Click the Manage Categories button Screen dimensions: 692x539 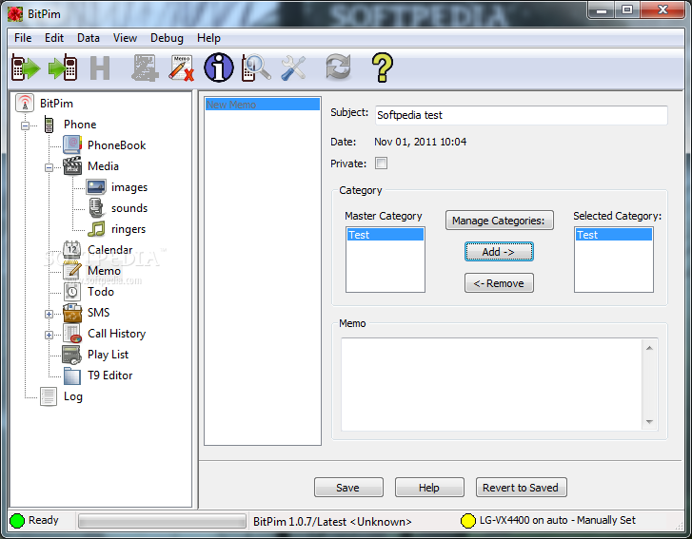click(x=499, y=221)
